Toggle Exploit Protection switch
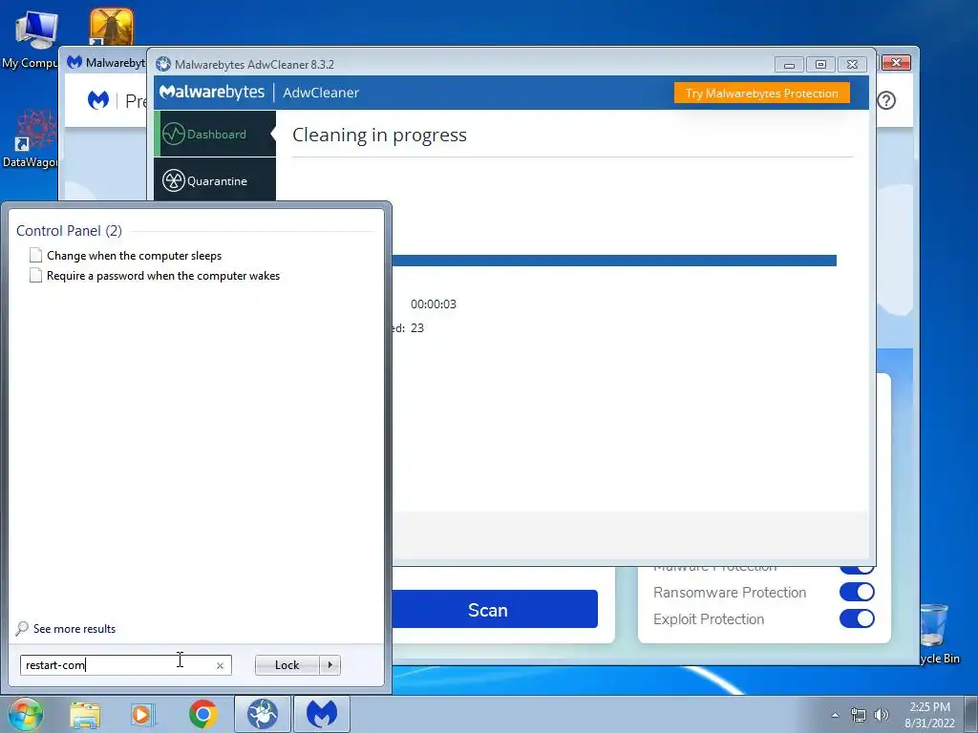 coord(857,618)
